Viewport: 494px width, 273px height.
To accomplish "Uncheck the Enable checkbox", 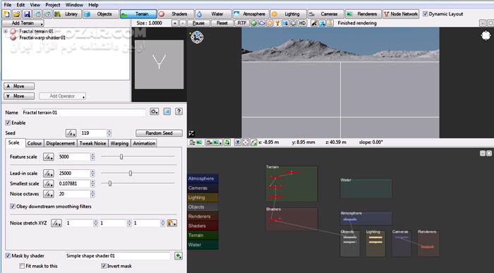I will pyautogui.click(x=8, y=123).
